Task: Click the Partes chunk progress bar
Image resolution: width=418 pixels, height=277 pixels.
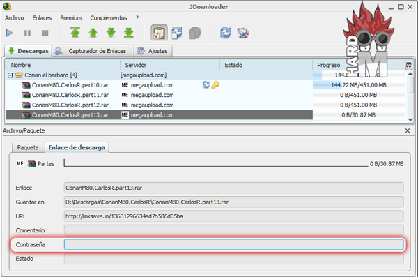Action: coord(216,163)
